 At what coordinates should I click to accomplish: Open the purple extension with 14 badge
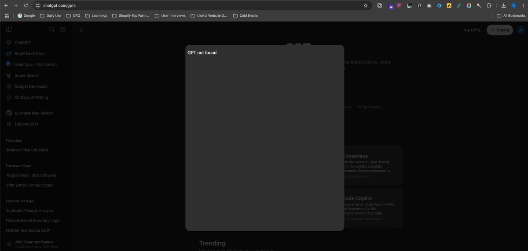[x=390, y=6]
